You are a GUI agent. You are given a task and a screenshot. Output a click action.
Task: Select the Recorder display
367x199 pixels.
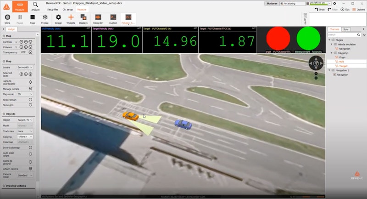pyautogui.click(x=98, y=19)
